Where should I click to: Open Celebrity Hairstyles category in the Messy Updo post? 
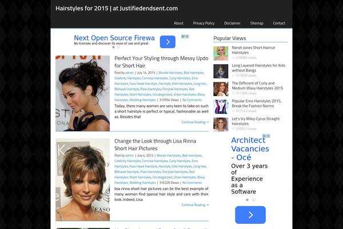pos(127,78)
